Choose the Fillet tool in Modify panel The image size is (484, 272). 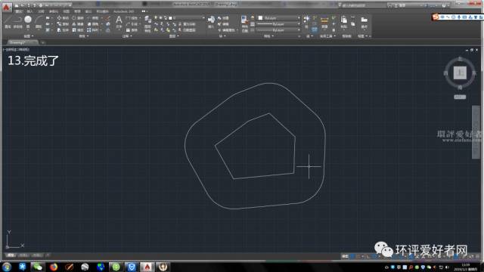(x=93, y=24)
